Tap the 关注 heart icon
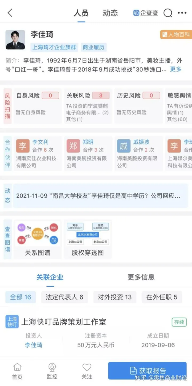This screenshot has width=192, height=386. click(87, 371)
